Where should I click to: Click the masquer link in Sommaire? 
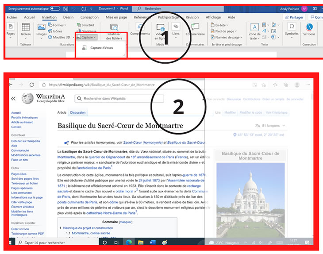point(126,222)
